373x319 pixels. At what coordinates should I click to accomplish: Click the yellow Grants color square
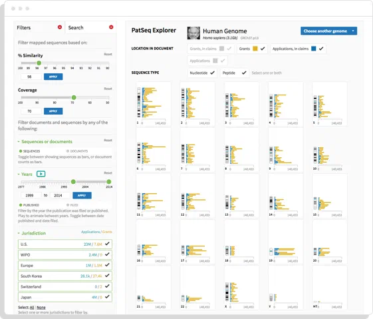click(x=255, y=49)
